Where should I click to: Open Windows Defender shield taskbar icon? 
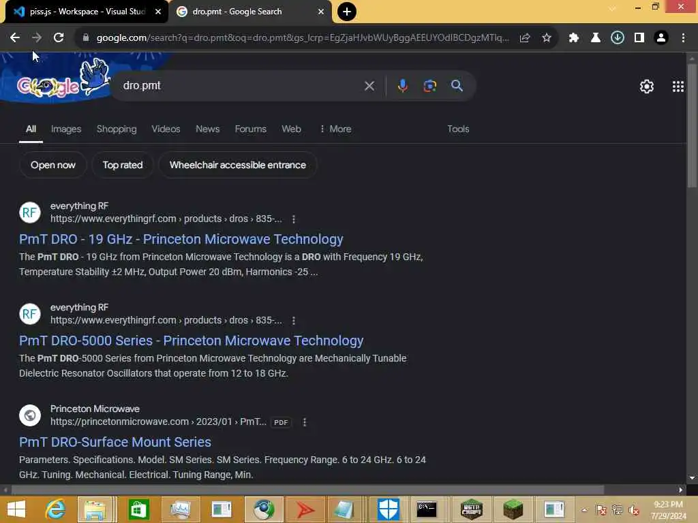[388, 509]
